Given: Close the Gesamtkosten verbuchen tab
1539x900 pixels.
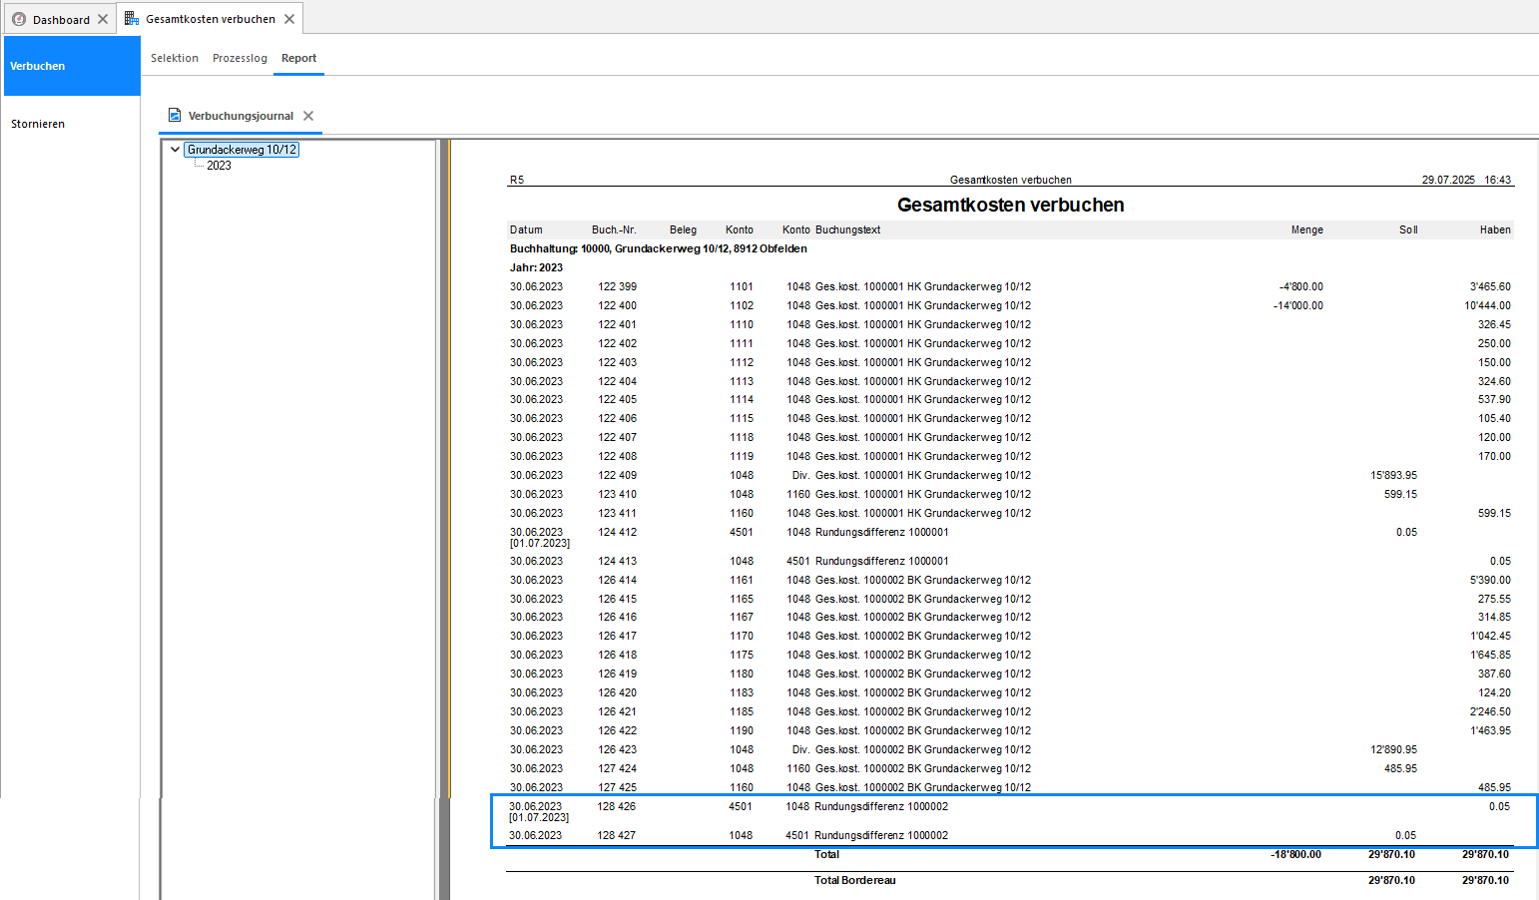Looking at the screenshot, I should click(289, 19).
